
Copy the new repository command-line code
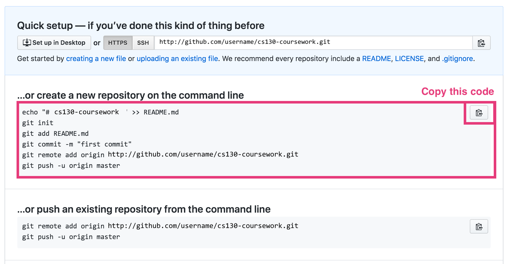(x=479, y=113)
